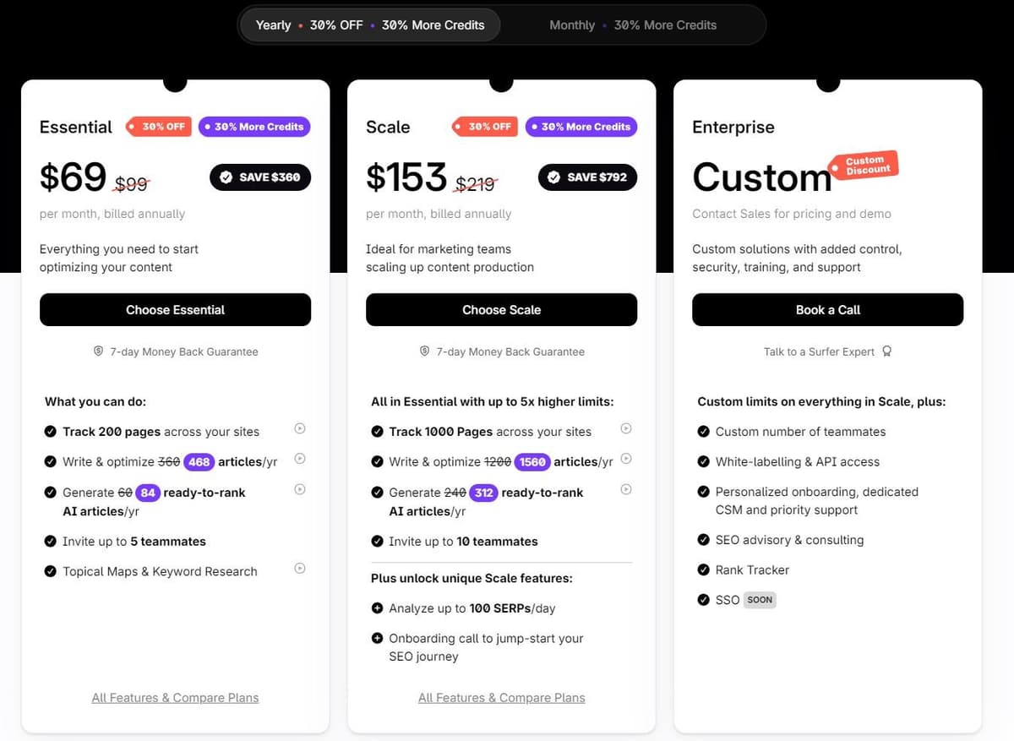This screenshot has width=1014, height=741.
Task: Click the Choose Essential button
Action: pyautogui.click(x=175, y=310)
